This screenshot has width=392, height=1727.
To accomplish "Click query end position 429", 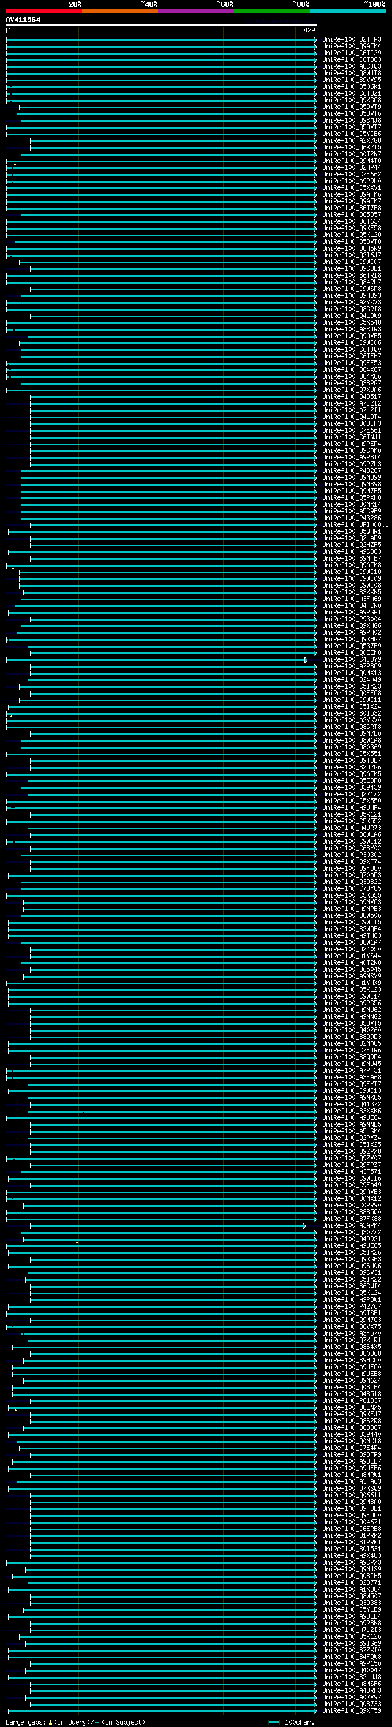I will coord(309,30).
